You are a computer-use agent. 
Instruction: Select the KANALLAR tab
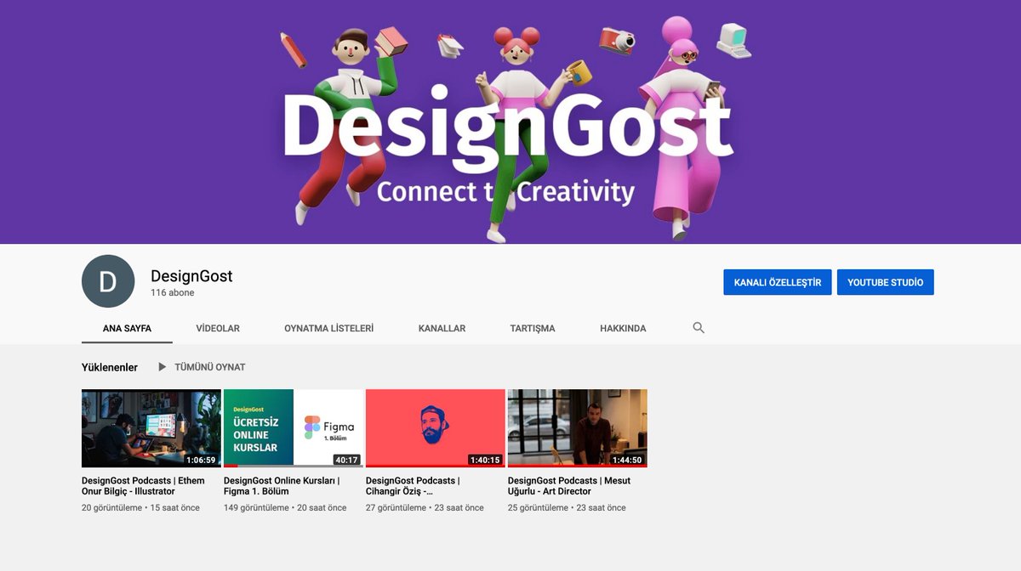(442, 328)
